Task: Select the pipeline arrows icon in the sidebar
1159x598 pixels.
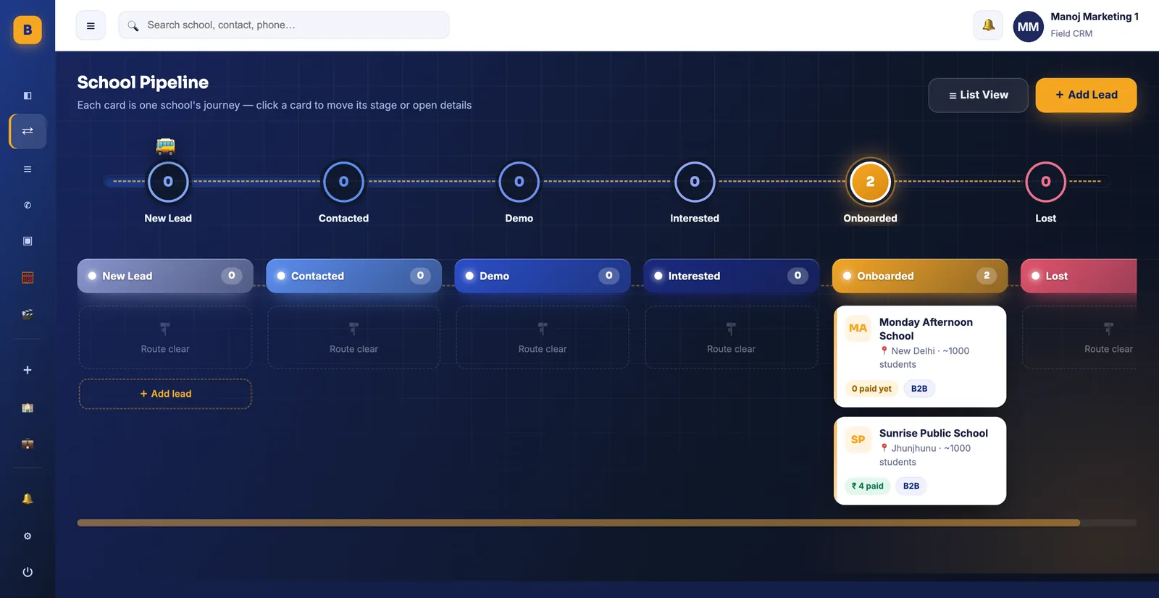Action: [28, 131]
